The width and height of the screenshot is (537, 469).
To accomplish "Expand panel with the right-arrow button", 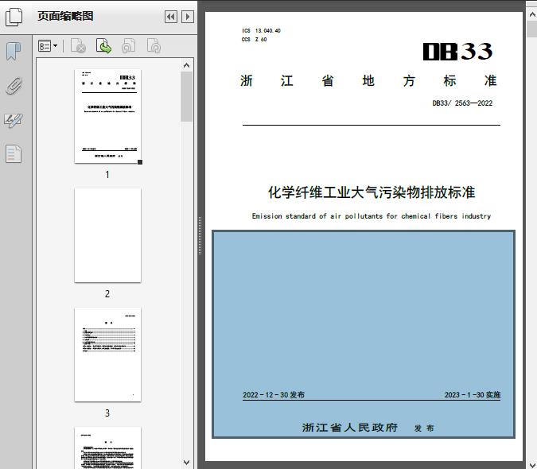I will pyautogui.click(x=188, y=17).
